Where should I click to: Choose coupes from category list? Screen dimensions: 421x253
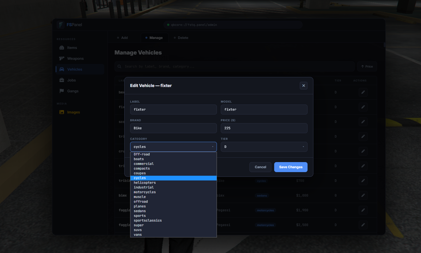[174, 173]
